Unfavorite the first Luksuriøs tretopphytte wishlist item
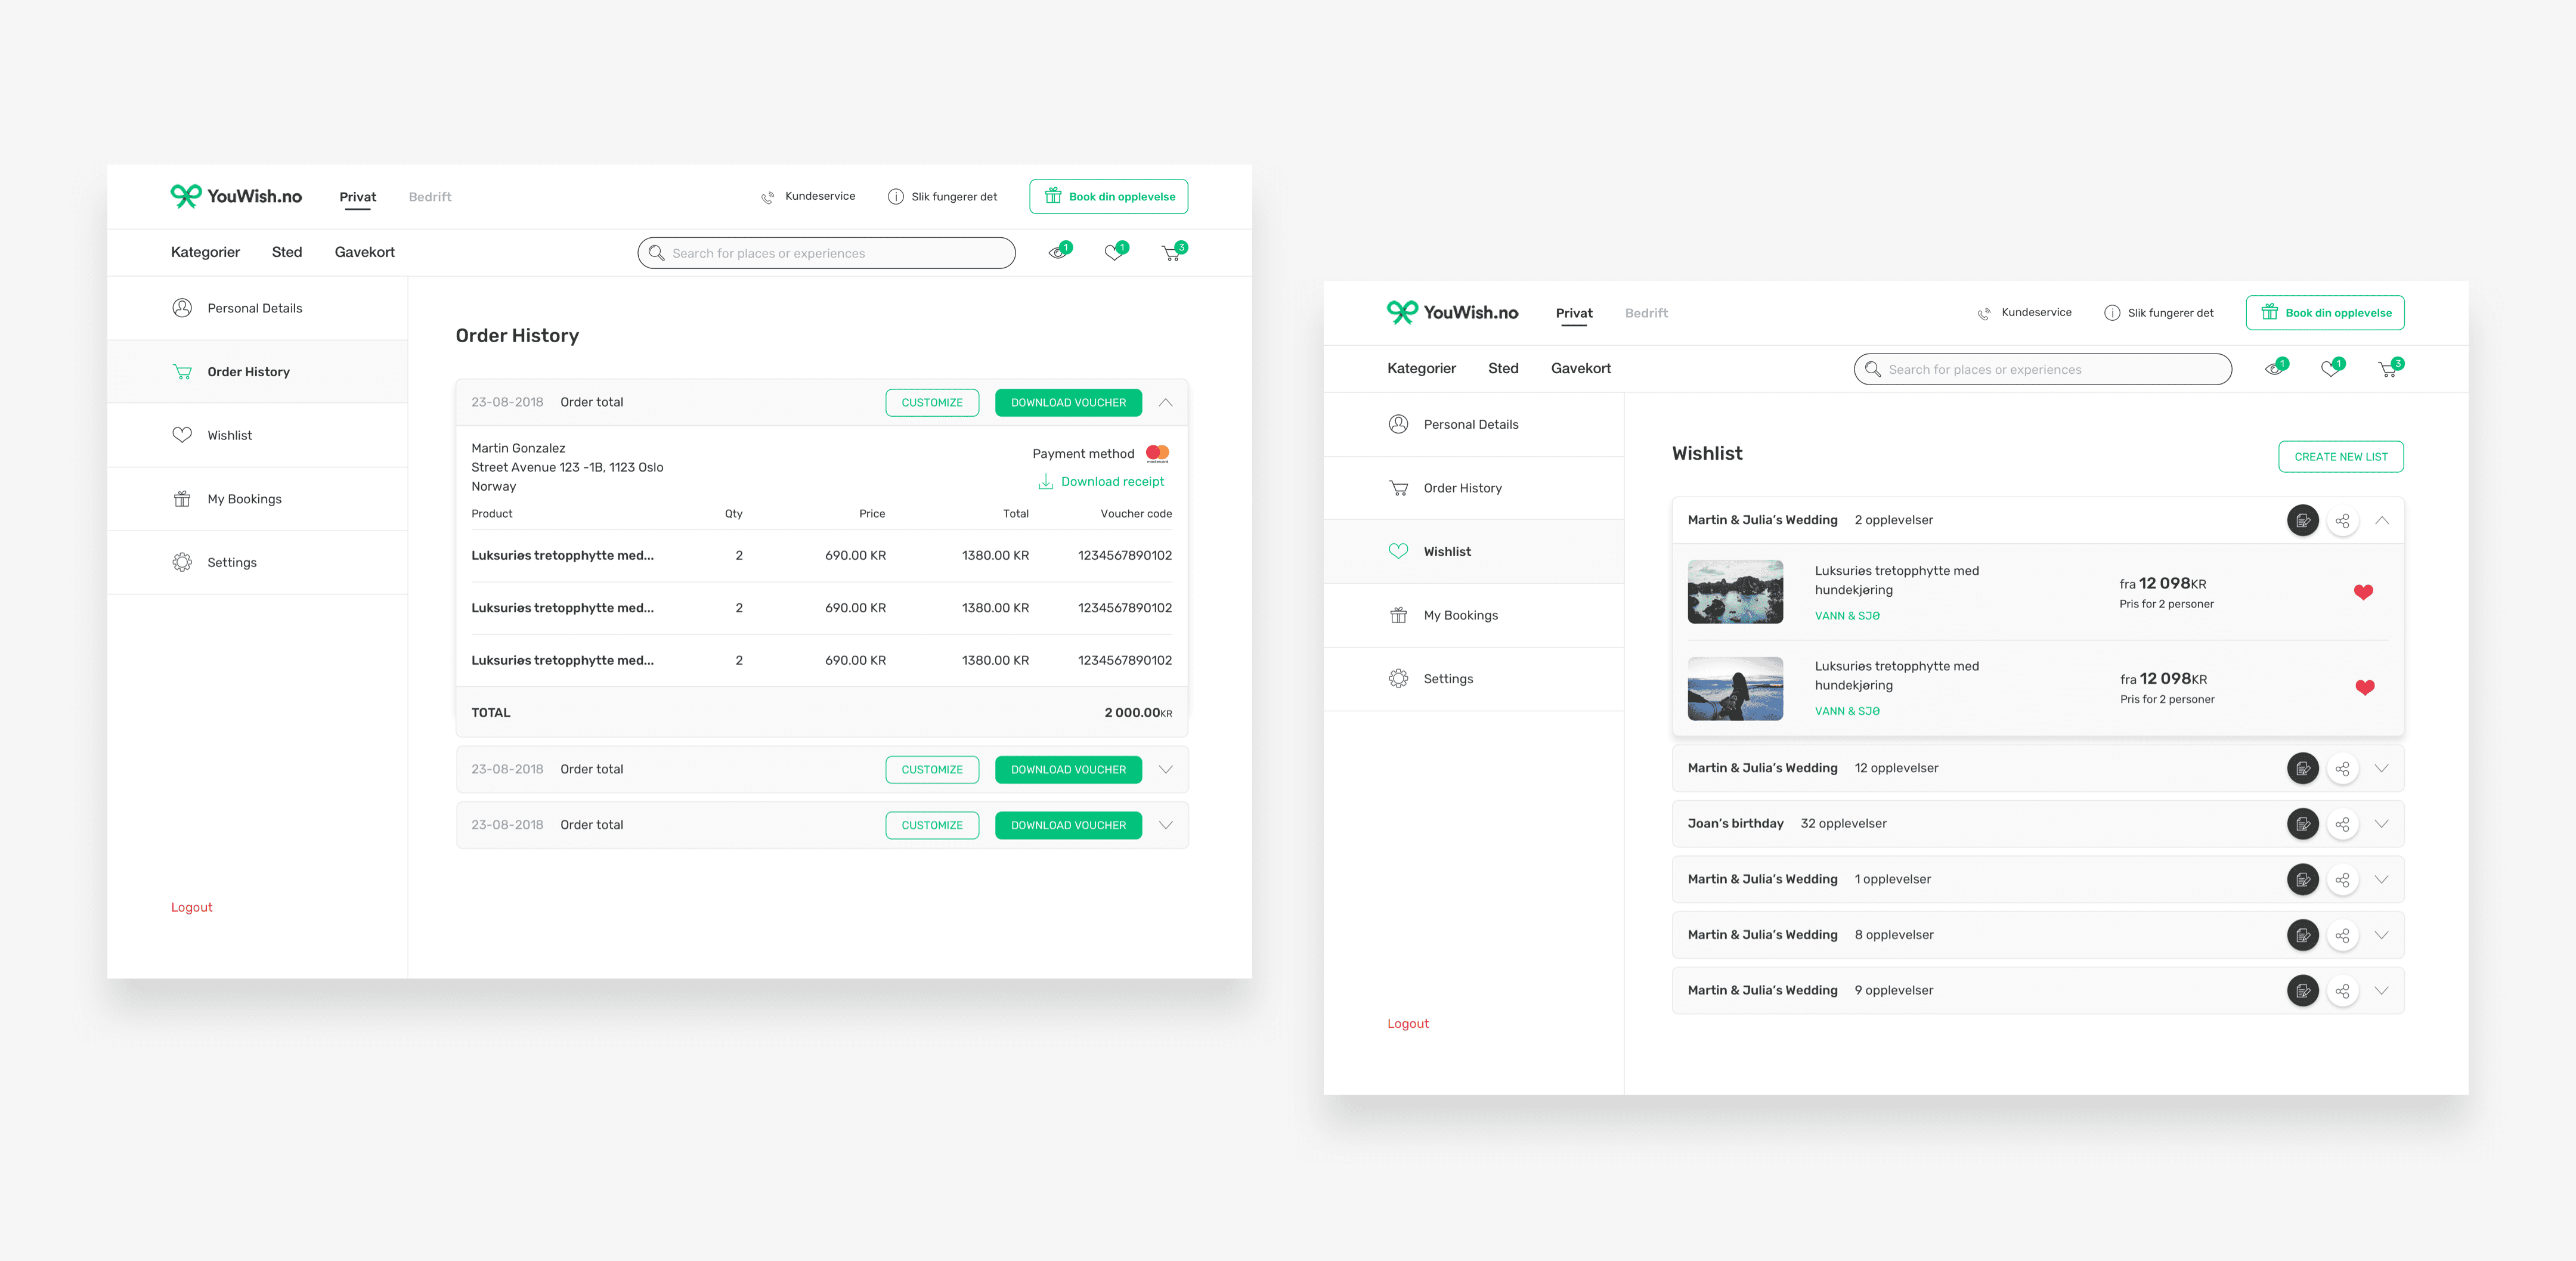Image resolution: width=2576 pixels, height=1261 pixels. [x=2363, y=592]
